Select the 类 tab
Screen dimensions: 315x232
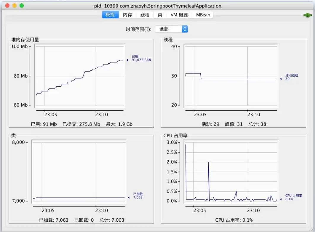click(160, 15)
